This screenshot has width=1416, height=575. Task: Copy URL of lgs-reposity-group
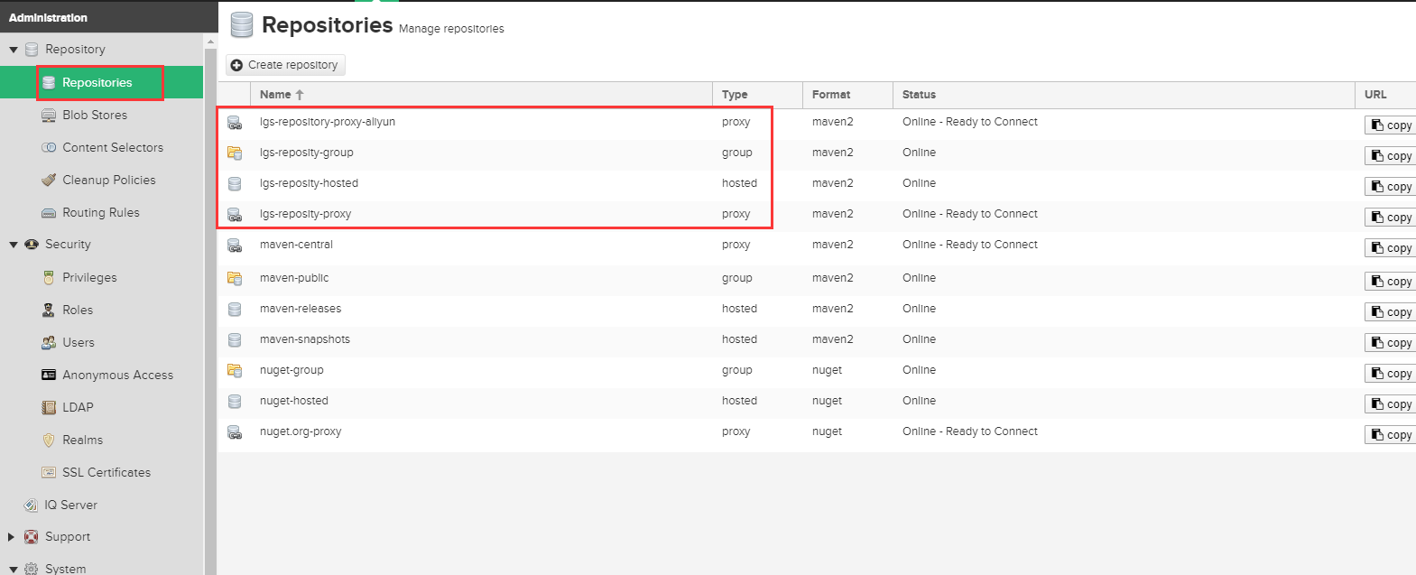point(1391,156)
